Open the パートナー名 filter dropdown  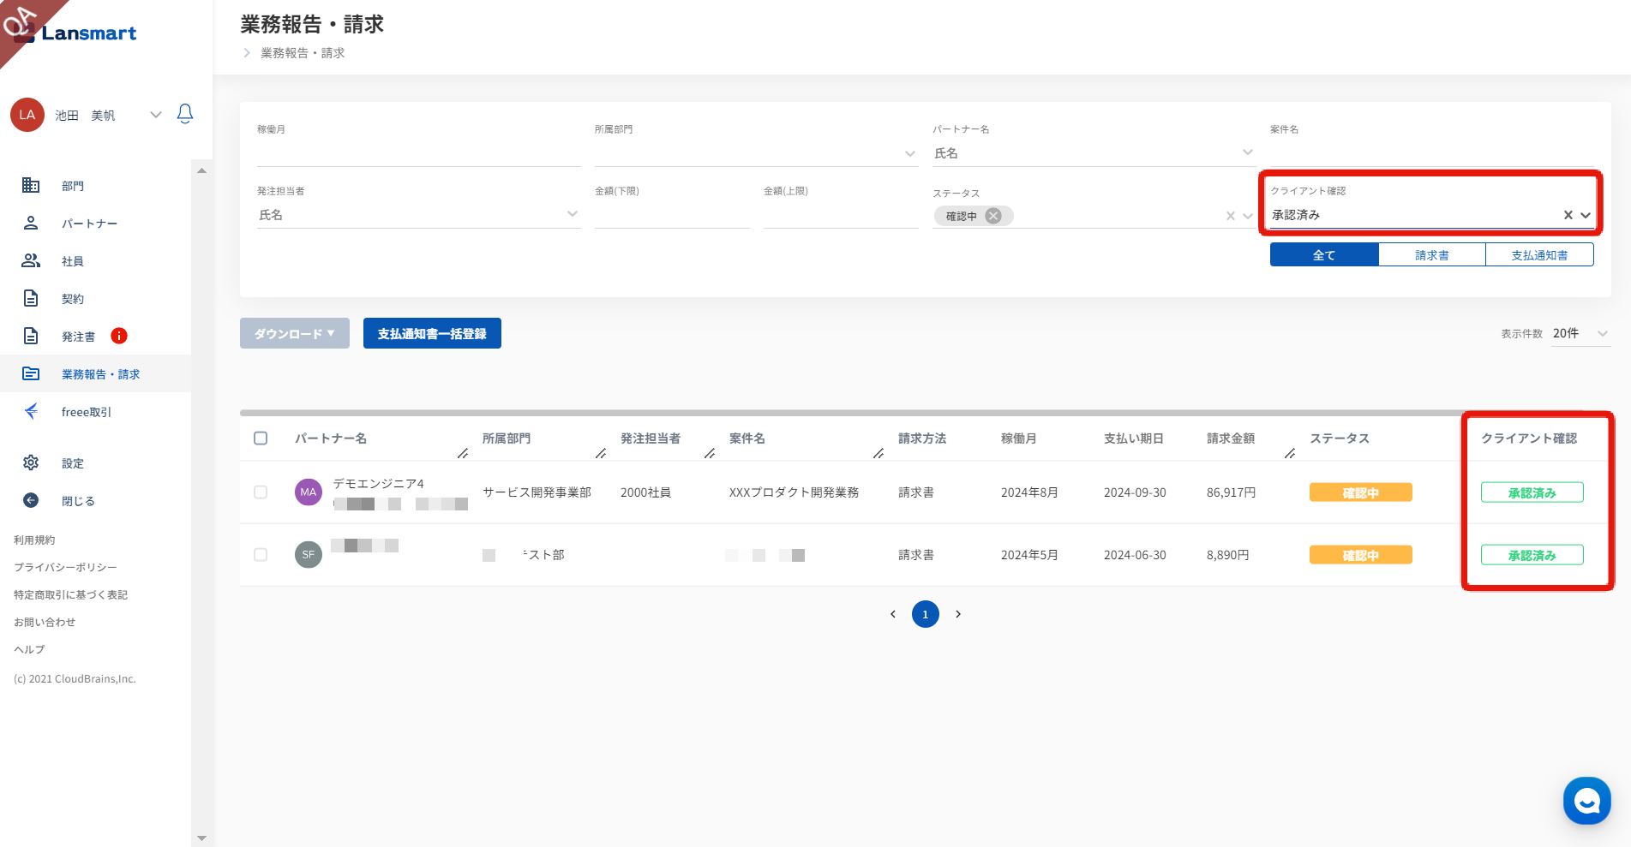(x=1094, y=153)
